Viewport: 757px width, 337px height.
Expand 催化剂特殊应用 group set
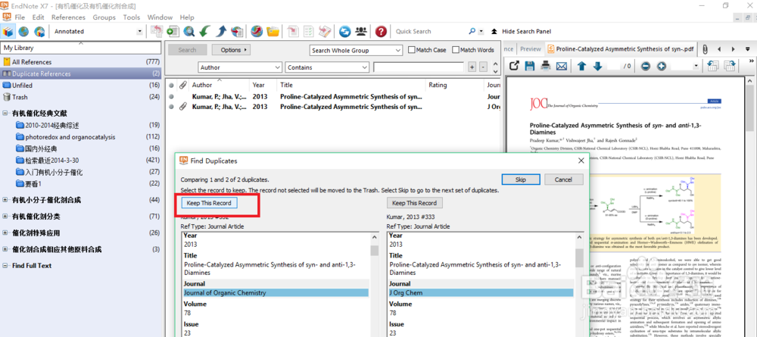pyautogui.click(x=5, y=233)
